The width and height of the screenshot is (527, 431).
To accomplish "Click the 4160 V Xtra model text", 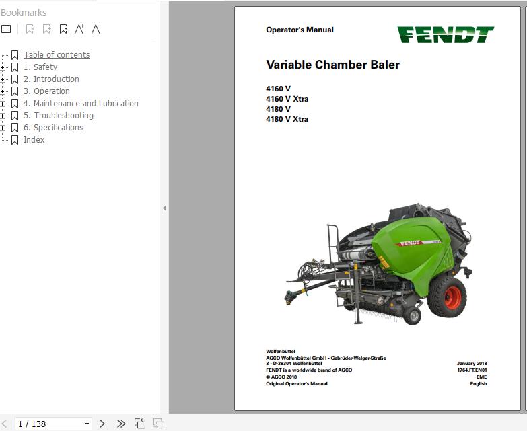I will pyautogui.click(x=287, y=99).
